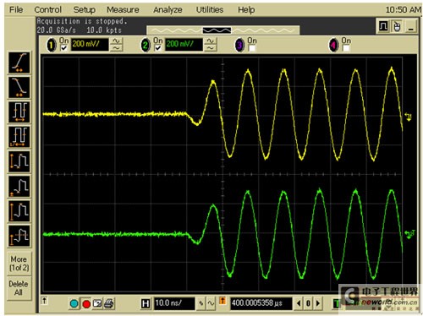Screen dimensions: 423x316
Task: Click the 10.0 ns/ timebase field
Action: pyautogui.click(x=173, y=303)
